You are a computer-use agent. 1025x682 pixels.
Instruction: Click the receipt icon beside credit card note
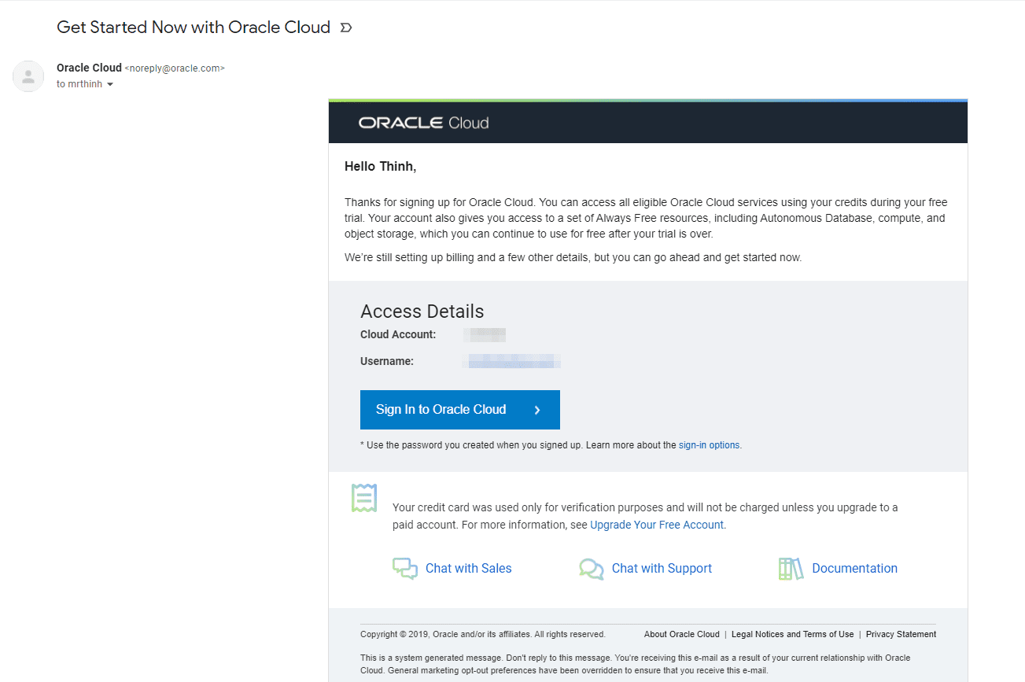pos(364,498)
